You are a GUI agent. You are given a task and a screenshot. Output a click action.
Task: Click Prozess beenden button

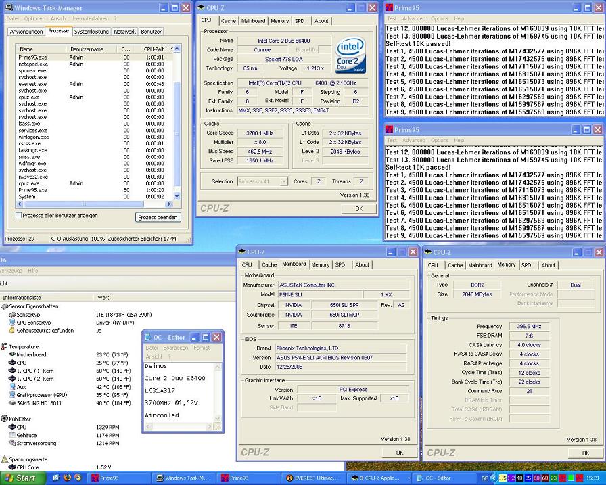(158, 217)
